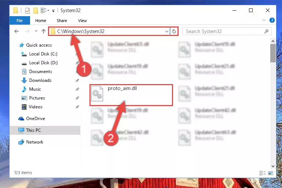
Task: Minimize the System32 window
Action: pos(234,10)
